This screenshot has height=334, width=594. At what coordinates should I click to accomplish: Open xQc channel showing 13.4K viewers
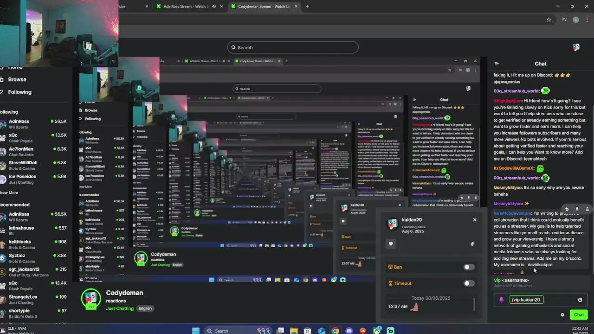[35, 285]
